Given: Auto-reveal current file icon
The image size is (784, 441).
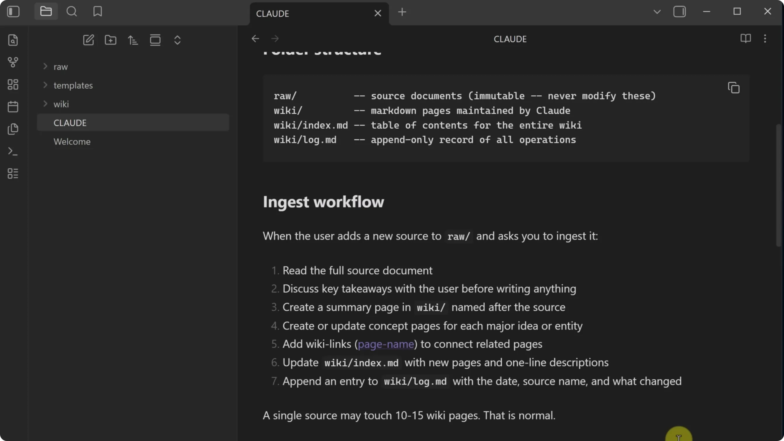Looking at the screenshot, I should [x=155, y=40].
